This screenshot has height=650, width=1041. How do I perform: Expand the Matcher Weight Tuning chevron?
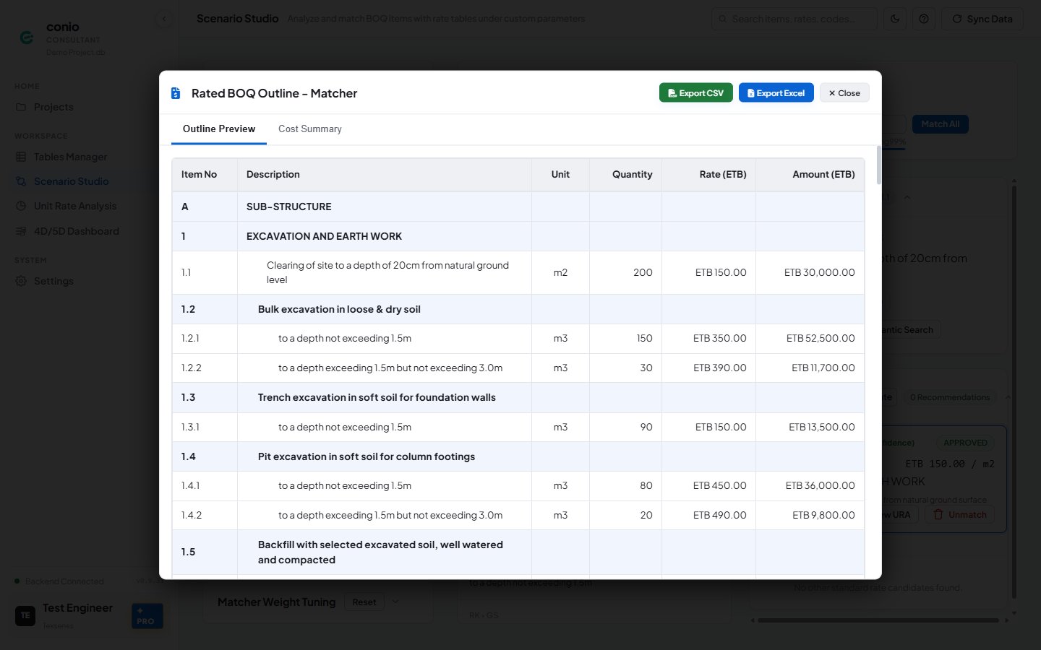tap(395, 602)
